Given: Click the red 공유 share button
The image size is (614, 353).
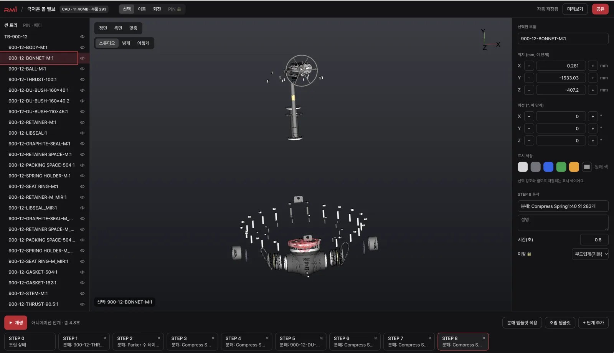Looking at the screenshot, I should coord(600,9).
